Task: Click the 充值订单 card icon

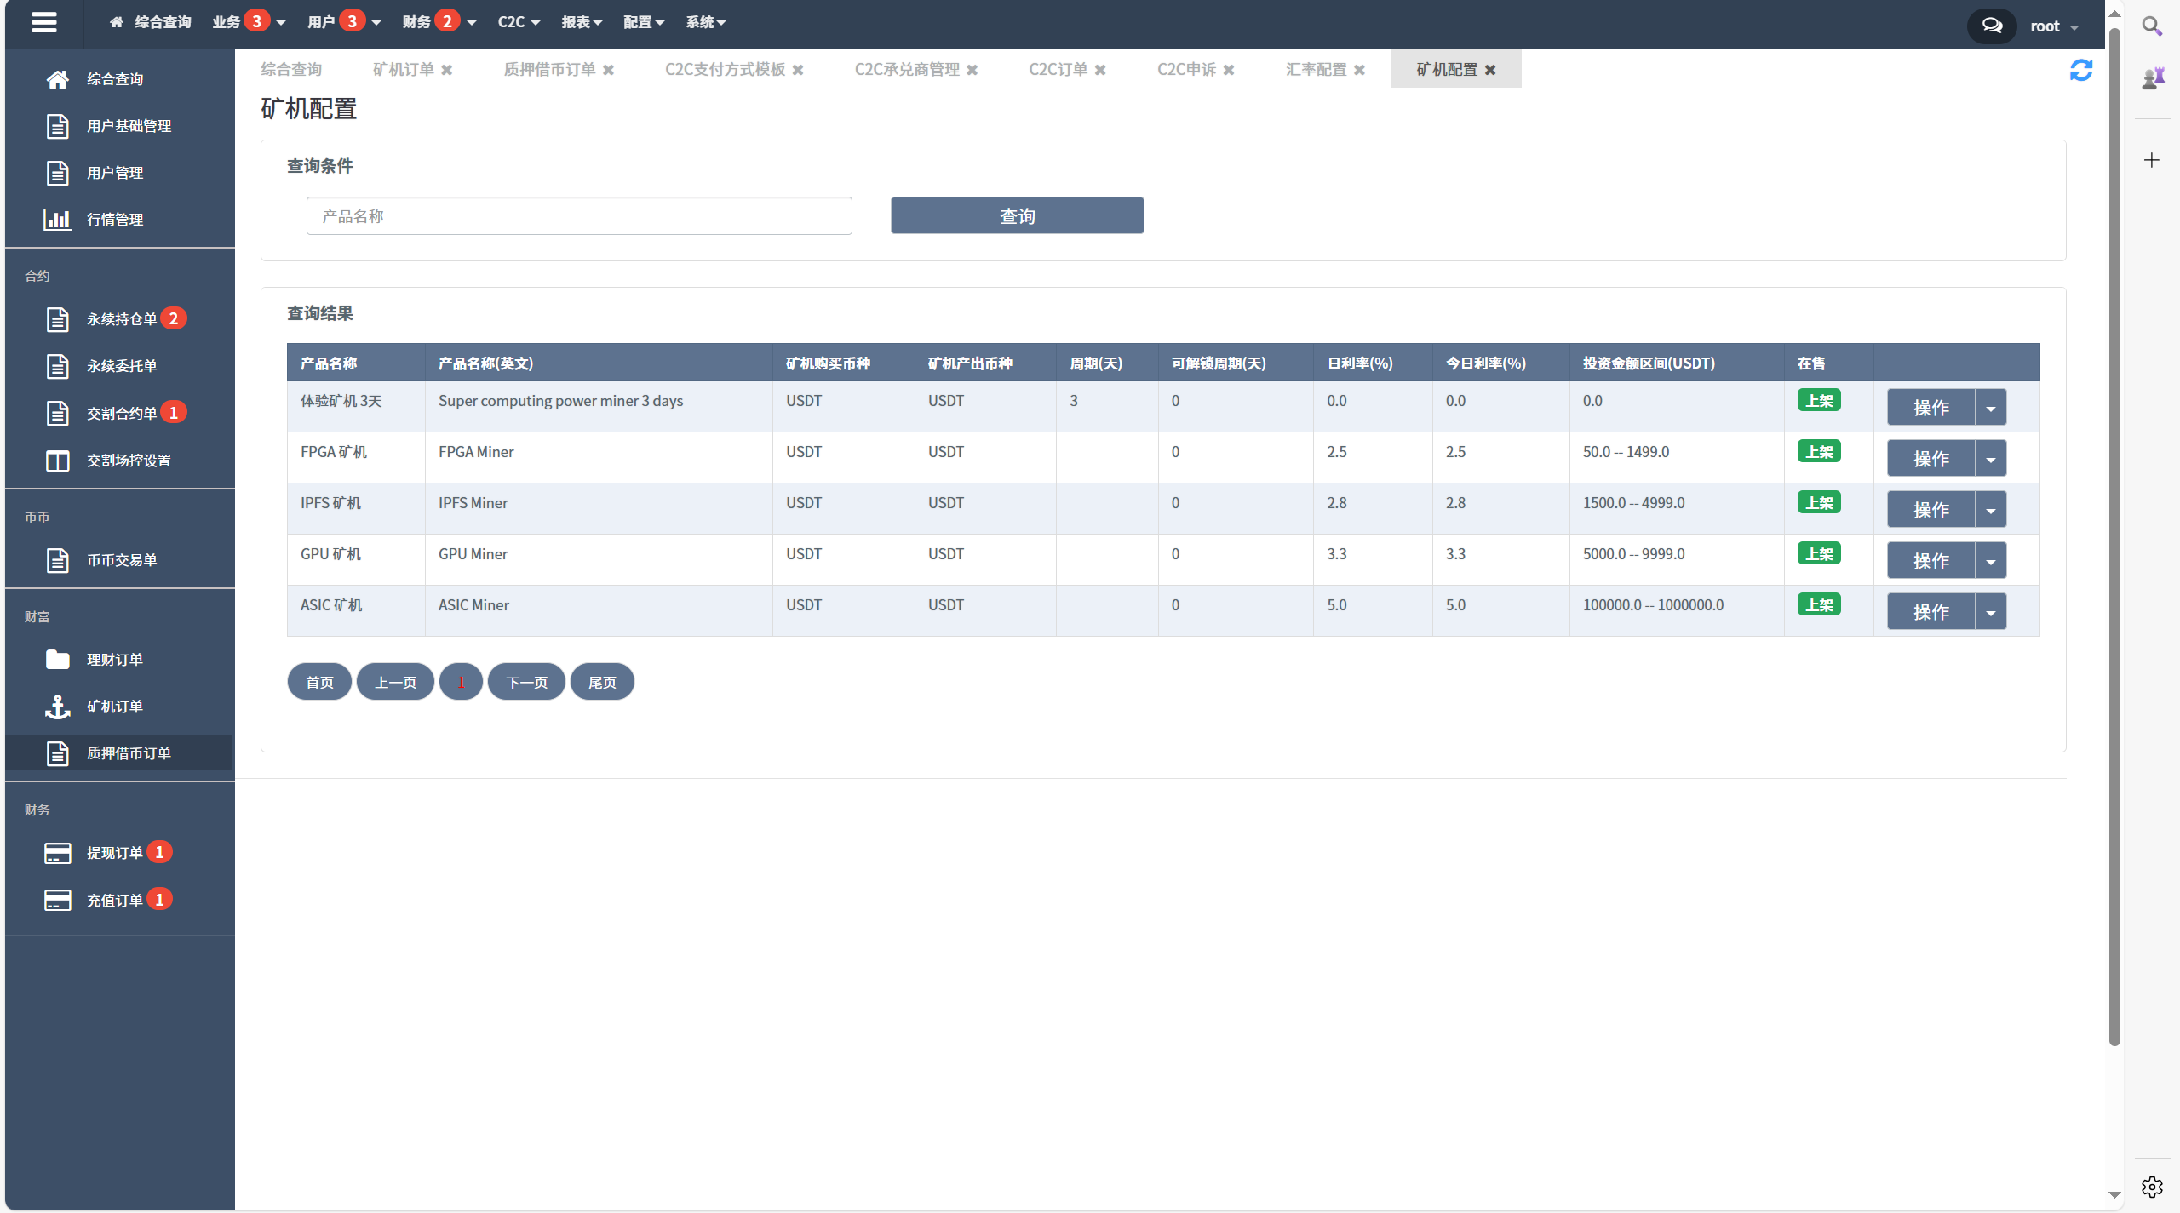Action: 57,898
